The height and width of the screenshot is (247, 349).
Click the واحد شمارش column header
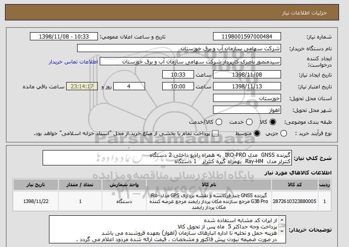(124, 185)
